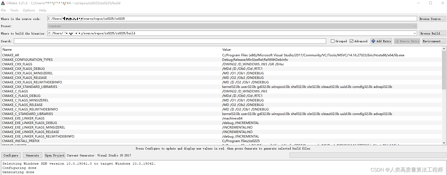Open the Environment settings button
Screen dimensions: 447x175
434,41
